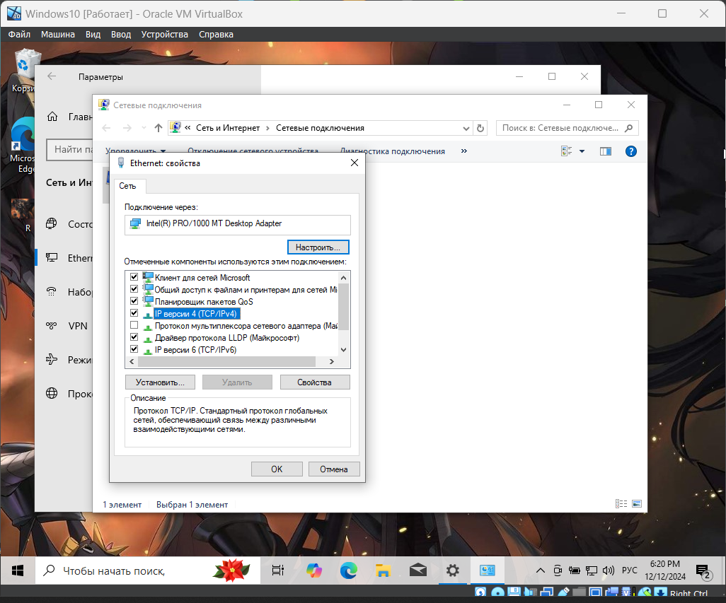
Task: Click the Состояние globe icon in Параметры
Action: (x=52, y=224)
